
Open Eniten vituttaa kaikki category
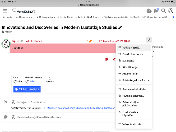click(x=156, y=17)
